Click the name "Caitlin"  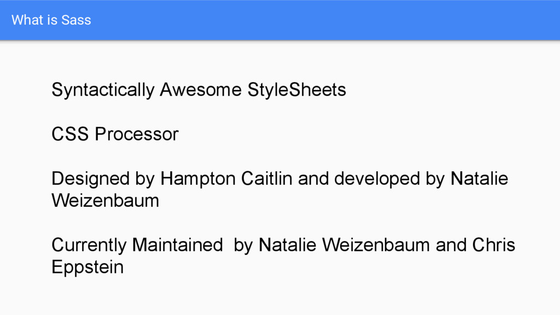[x=267, y=178]
